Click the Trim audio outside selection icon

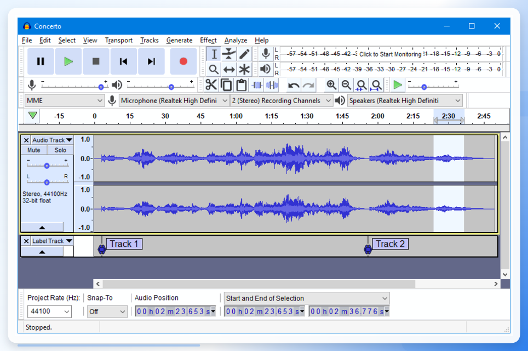(x=257, y=85)
